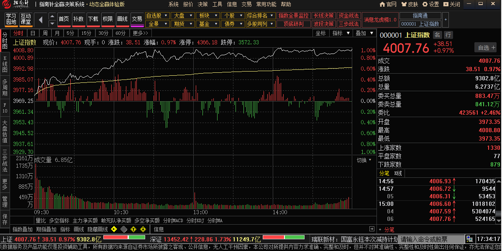Open the 交易 toolbar button

tap(137, 19)
